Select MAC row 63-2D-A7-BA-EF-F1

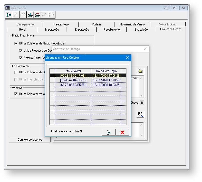pos(73,80)
